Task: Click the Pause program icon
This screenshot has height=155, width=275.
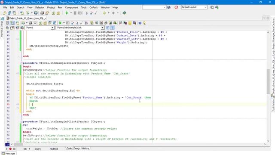Action: pos(75,13)
